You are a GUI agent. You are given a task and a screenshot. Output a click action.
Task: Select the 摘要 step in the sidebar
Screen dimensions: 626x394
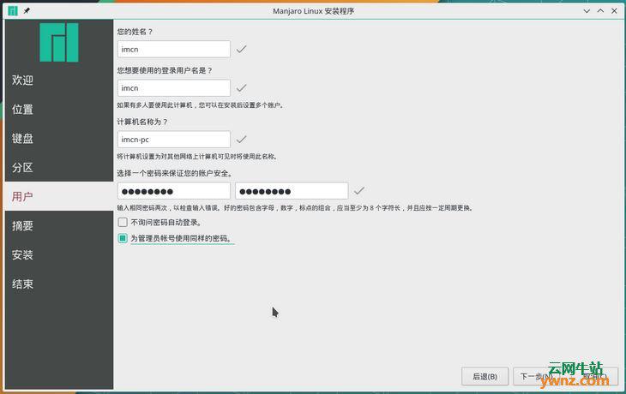(59, 226)
